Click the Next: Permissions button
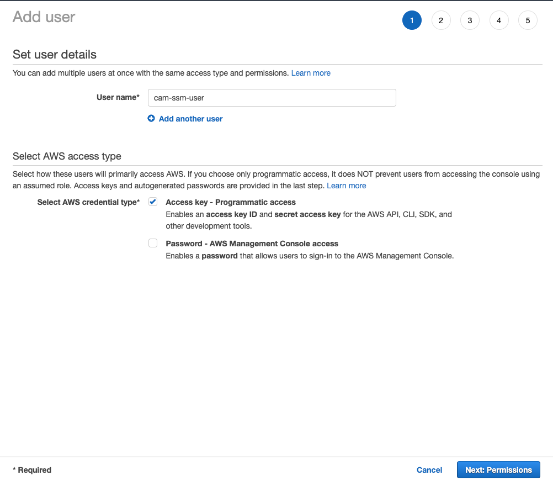The width and height of the screenshot is (553, 481). click(x=498, y=470)
